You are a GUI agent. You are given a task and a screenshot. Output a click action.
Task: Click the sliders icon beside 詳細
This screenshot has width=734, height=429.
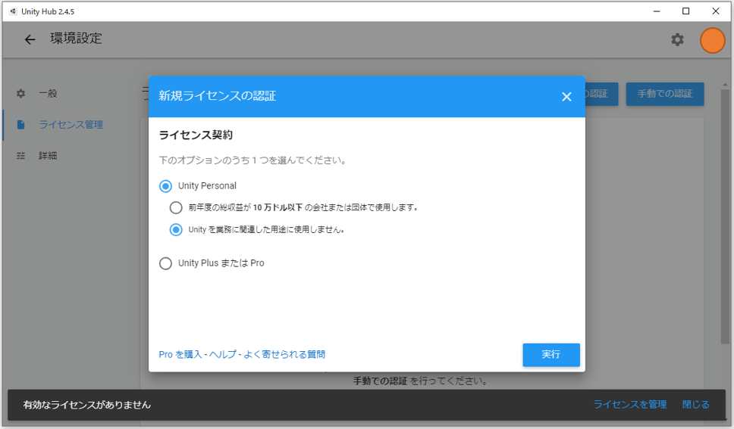[x=20, y=156]
